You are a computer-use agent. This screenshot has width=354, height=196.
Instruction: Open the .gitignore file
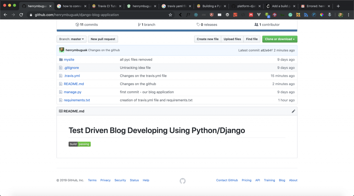(71, 68)
